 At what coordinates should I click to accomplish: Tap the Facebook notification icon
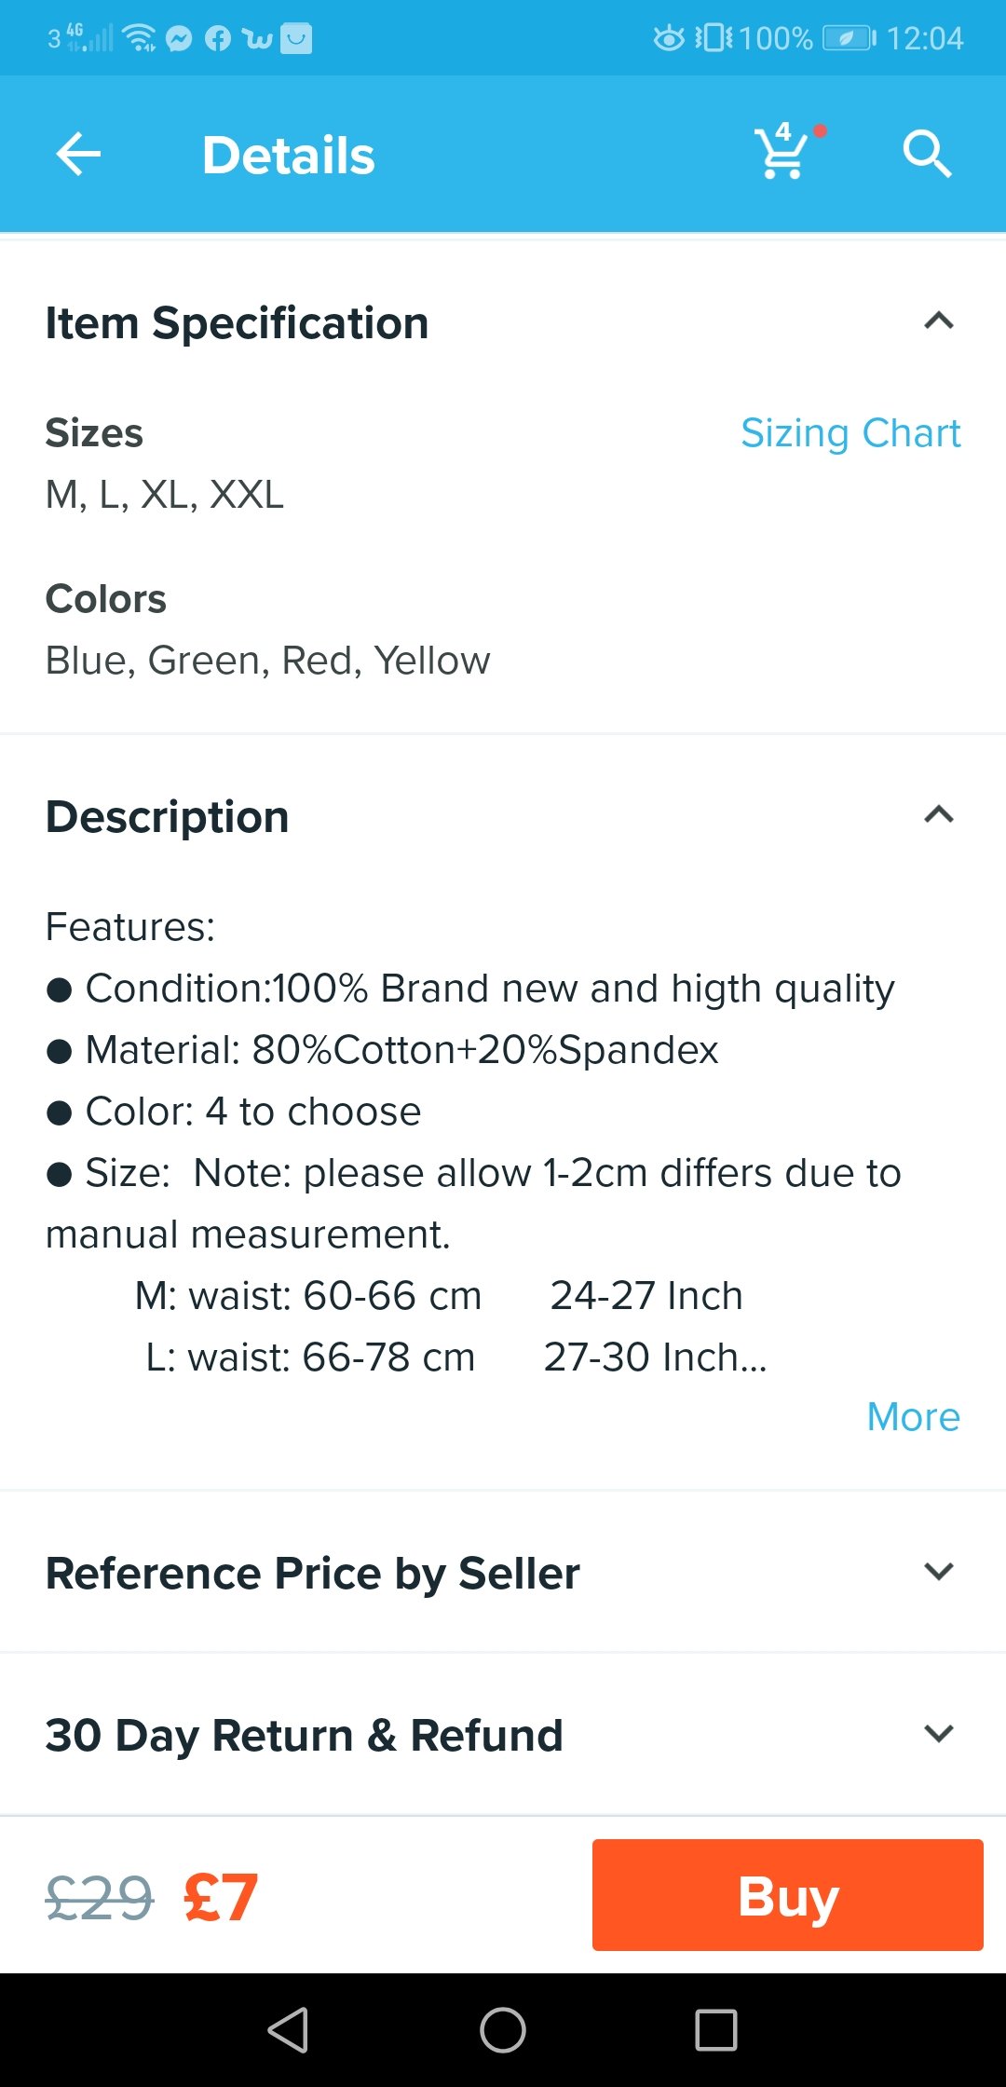pos(218,38)
